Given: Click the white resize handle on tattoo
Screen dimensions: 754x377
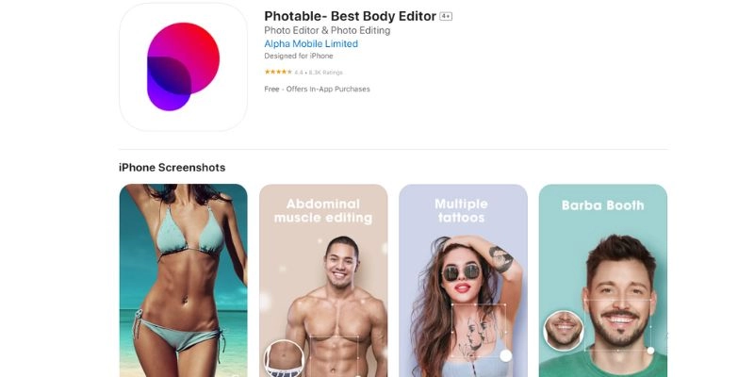Looking at the screenshot, I should 506,355.
